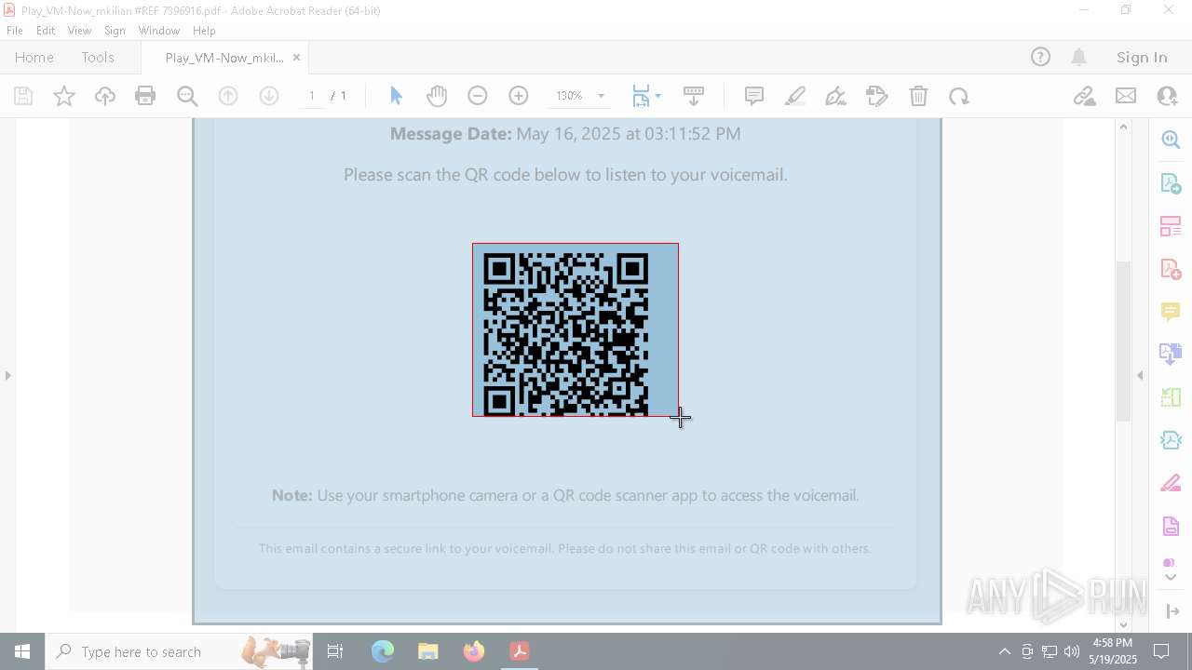Screen dimensions: 1192x670
Task: Open Export PDF tool in sidebar
Action: [x=1171, y=183]
